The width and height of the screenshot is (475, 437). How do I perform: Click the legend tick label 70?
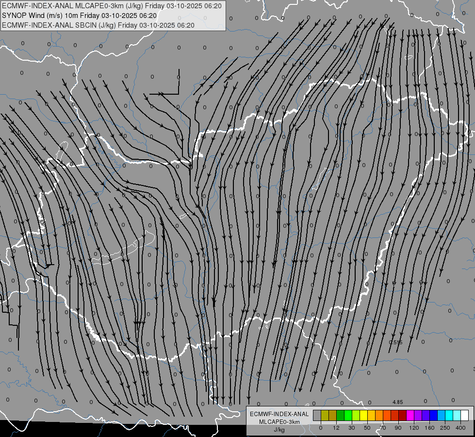click(383, 428)
